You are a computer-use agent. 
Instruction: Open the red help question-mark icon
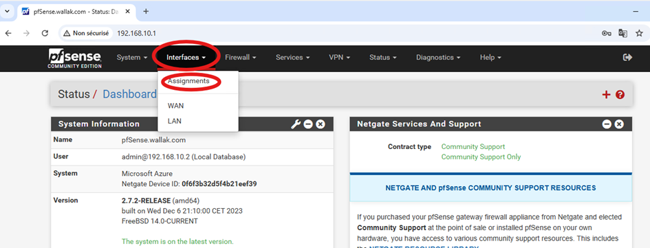(620, 95)
